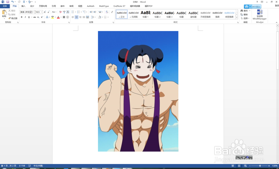Click the page count in status bar
Image resolution: width=279 pixels, height=169 pixels.
9,166
